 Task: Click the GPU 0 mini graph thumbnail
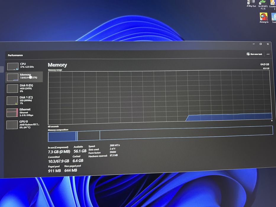[12, 125]
